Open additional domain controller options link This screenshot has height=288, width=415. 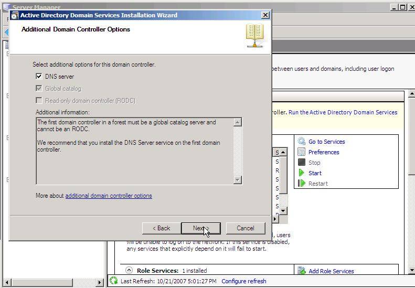109,196
